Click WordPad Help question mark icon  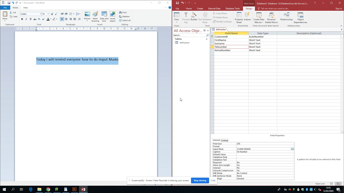[170, 8]
